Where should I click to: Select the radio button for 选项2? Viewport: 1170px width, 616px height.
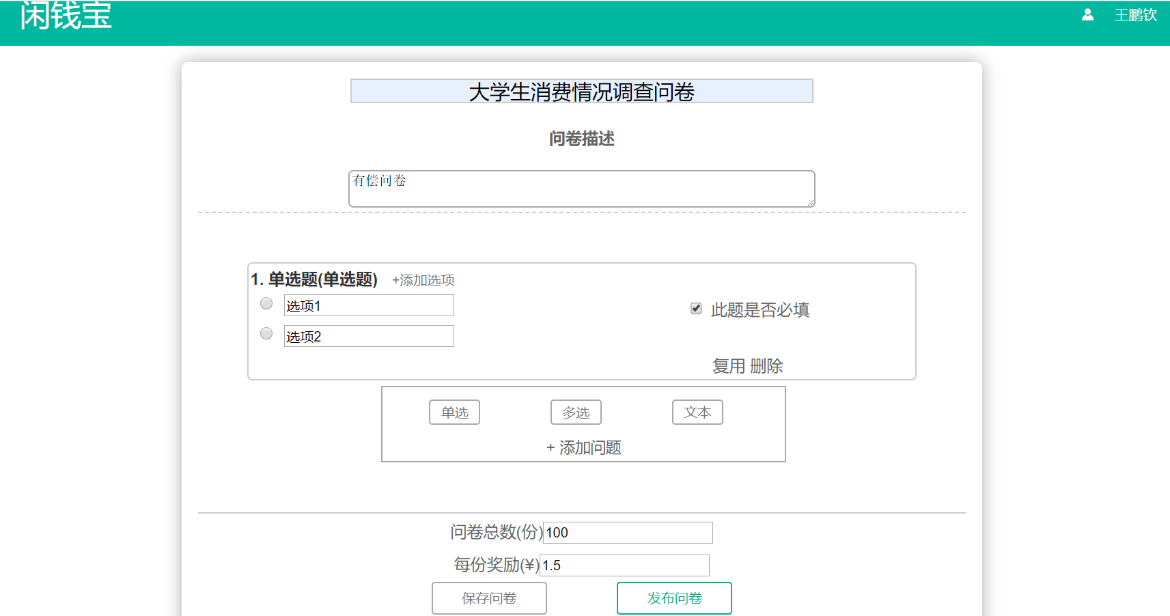point(266,334)
